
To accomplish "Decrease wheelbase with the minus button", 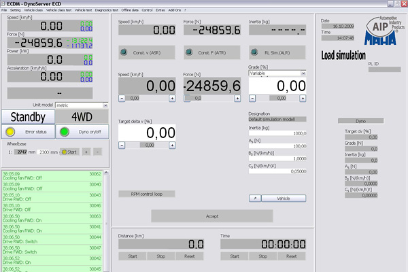I will coord(98,152).
